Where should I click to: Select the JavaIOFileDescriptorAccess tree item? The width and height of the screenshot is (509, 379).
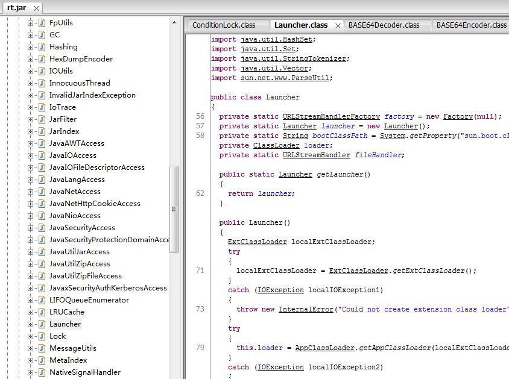pos(96,168)
